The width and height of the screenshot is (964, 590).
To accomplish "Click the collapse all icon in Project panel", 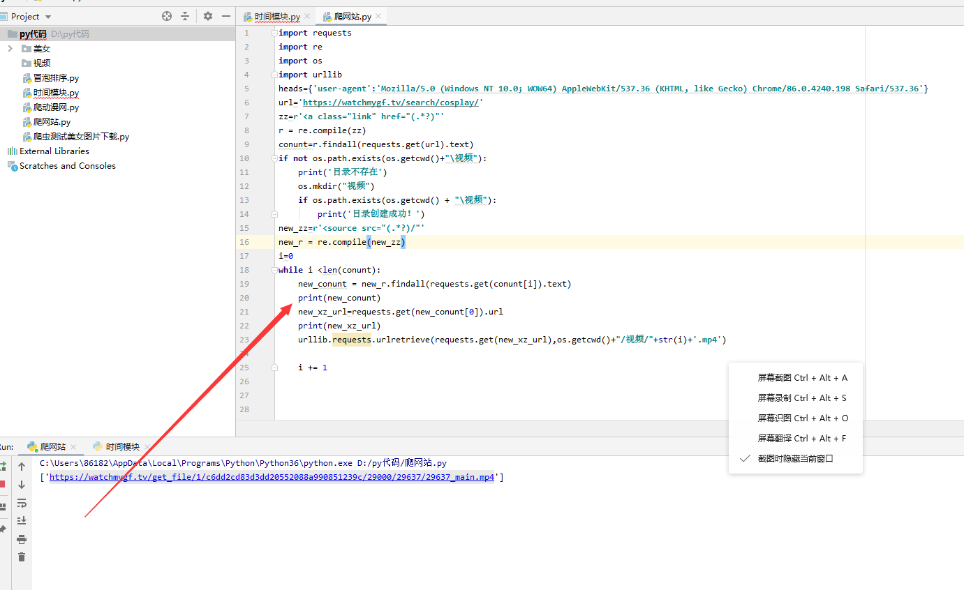I will [185, 16].
